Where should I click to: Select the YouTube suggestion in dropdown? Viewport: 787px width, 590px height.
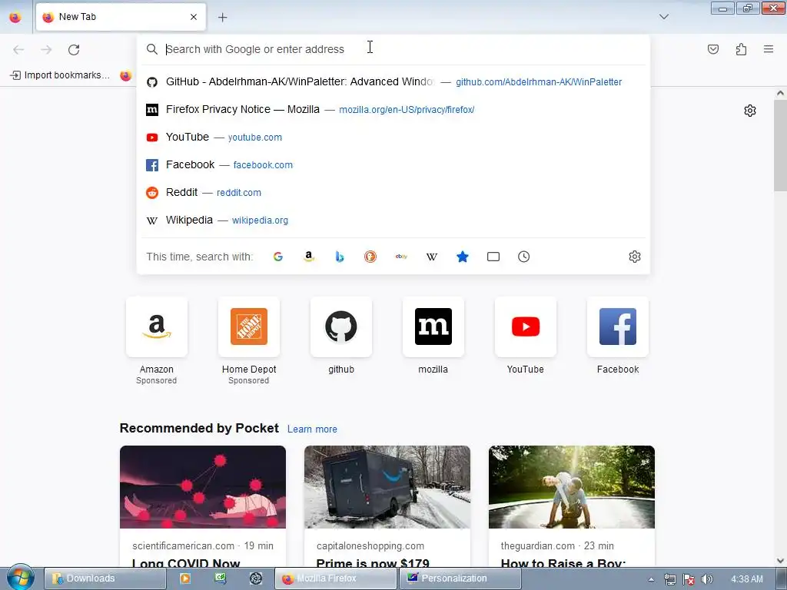click(x=393, y=137)
